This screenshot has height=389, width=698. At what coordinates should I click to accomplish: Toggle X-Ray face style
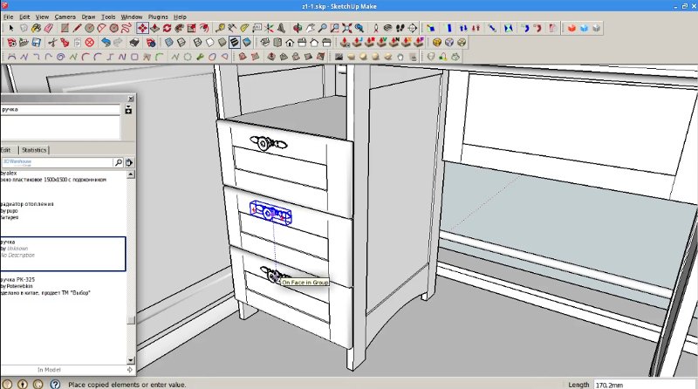(x=169, y=42)
